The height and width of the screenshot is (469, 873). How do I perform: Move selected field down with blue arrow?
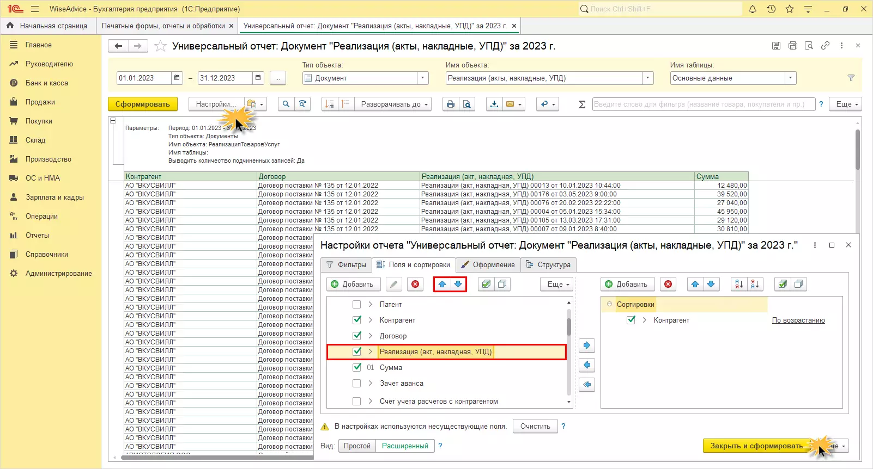click(x=458, y=284)
